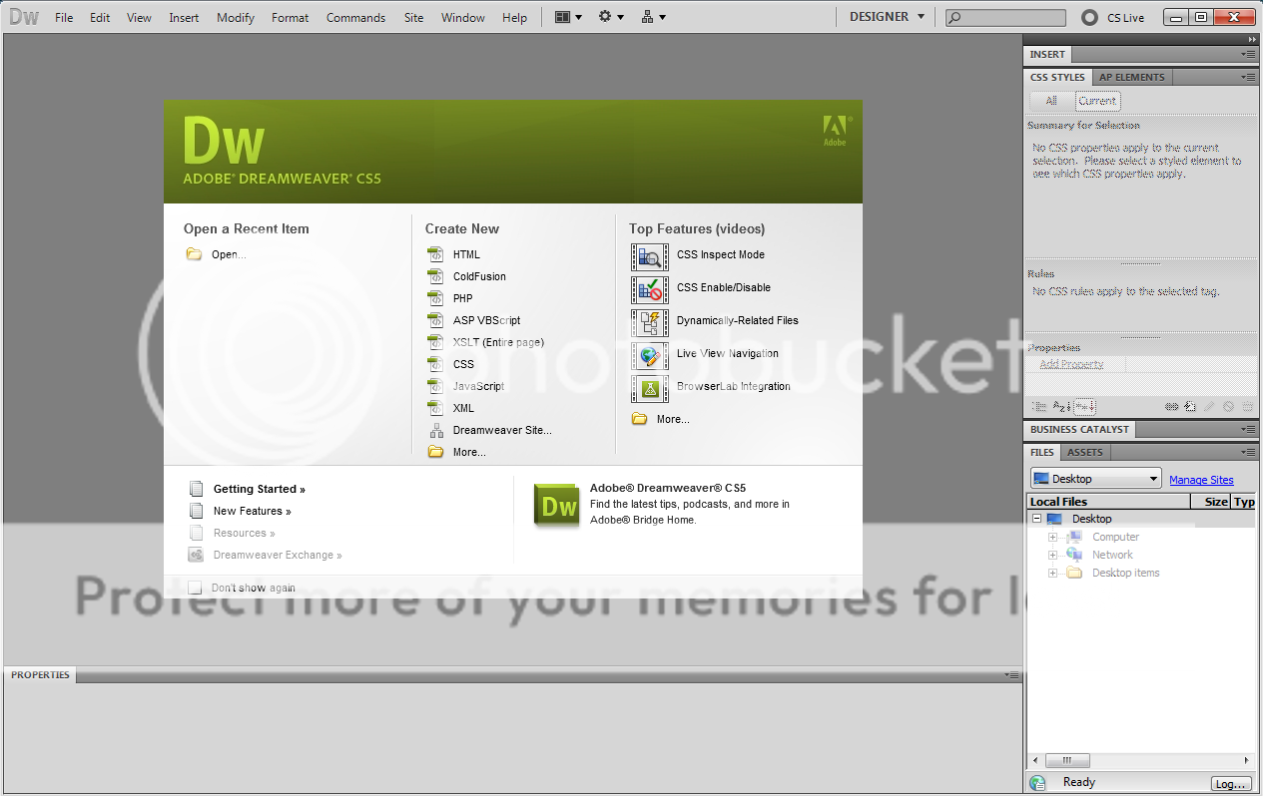Click the New CSS Rule icon
The image size is (1263, 796).
1190,407
